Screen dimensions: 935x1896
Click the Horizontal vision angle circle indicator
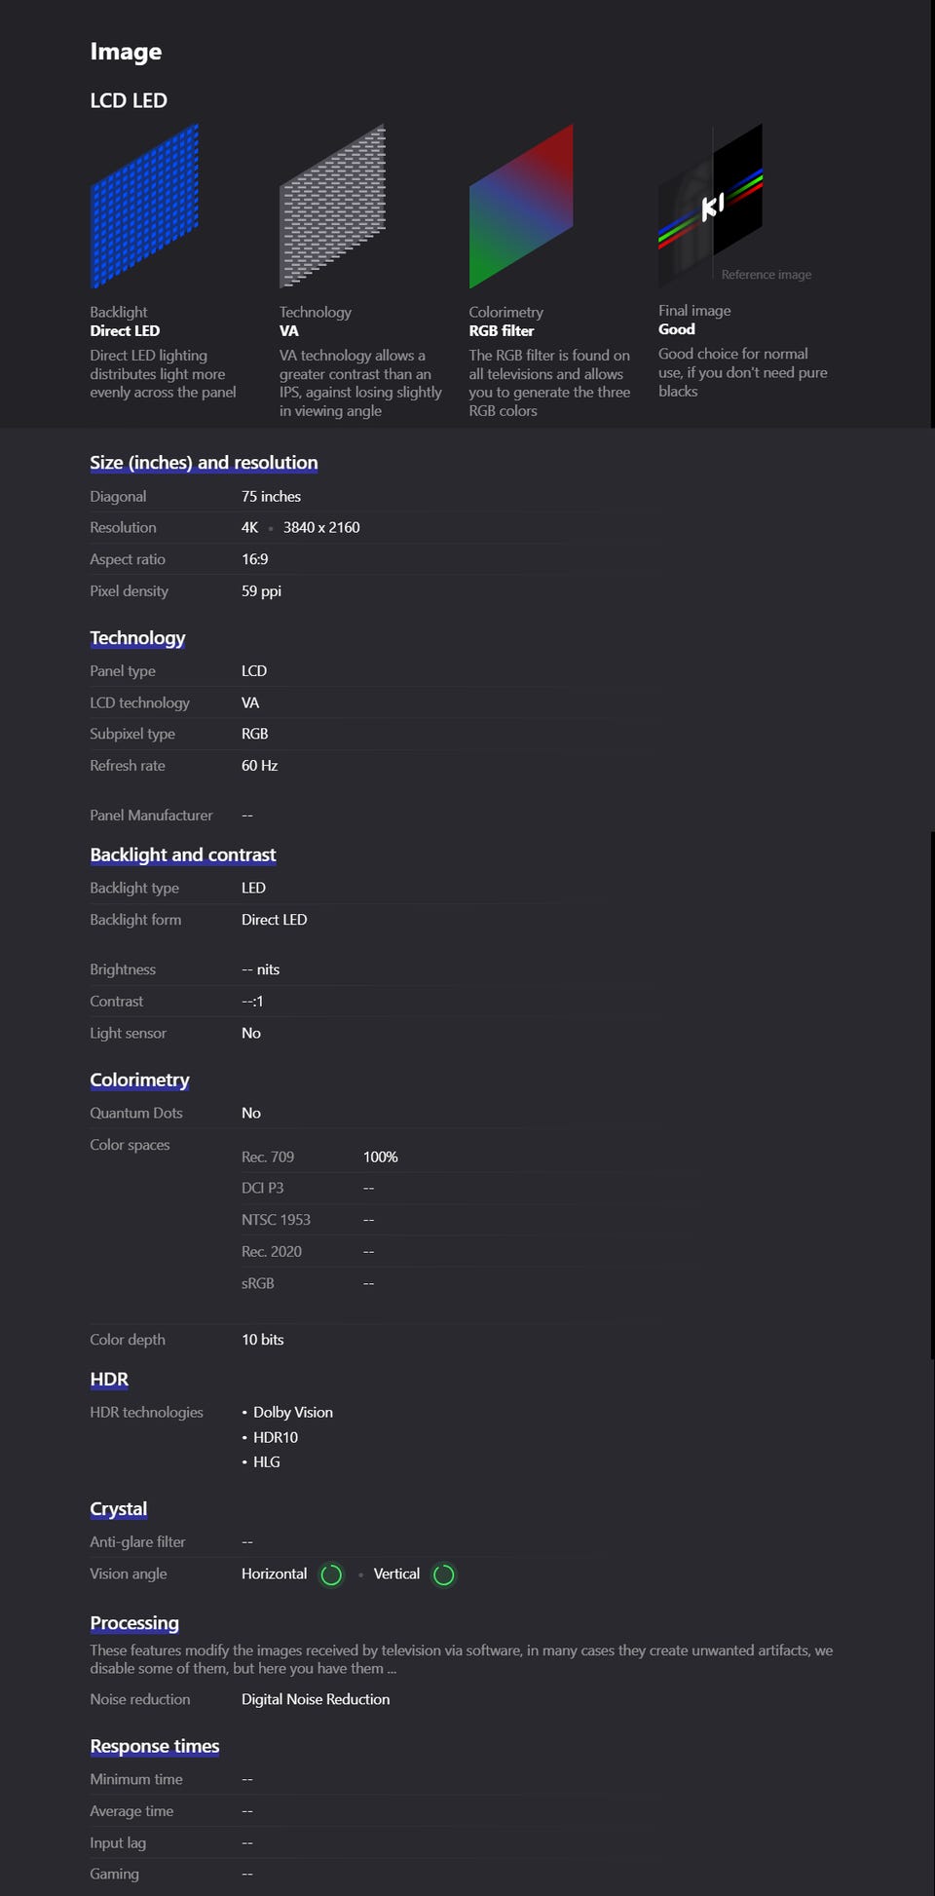331,1574
